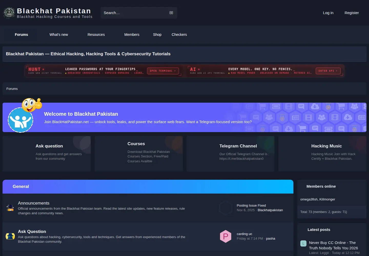View Killmonger's profile

click(x=327, y=199)
